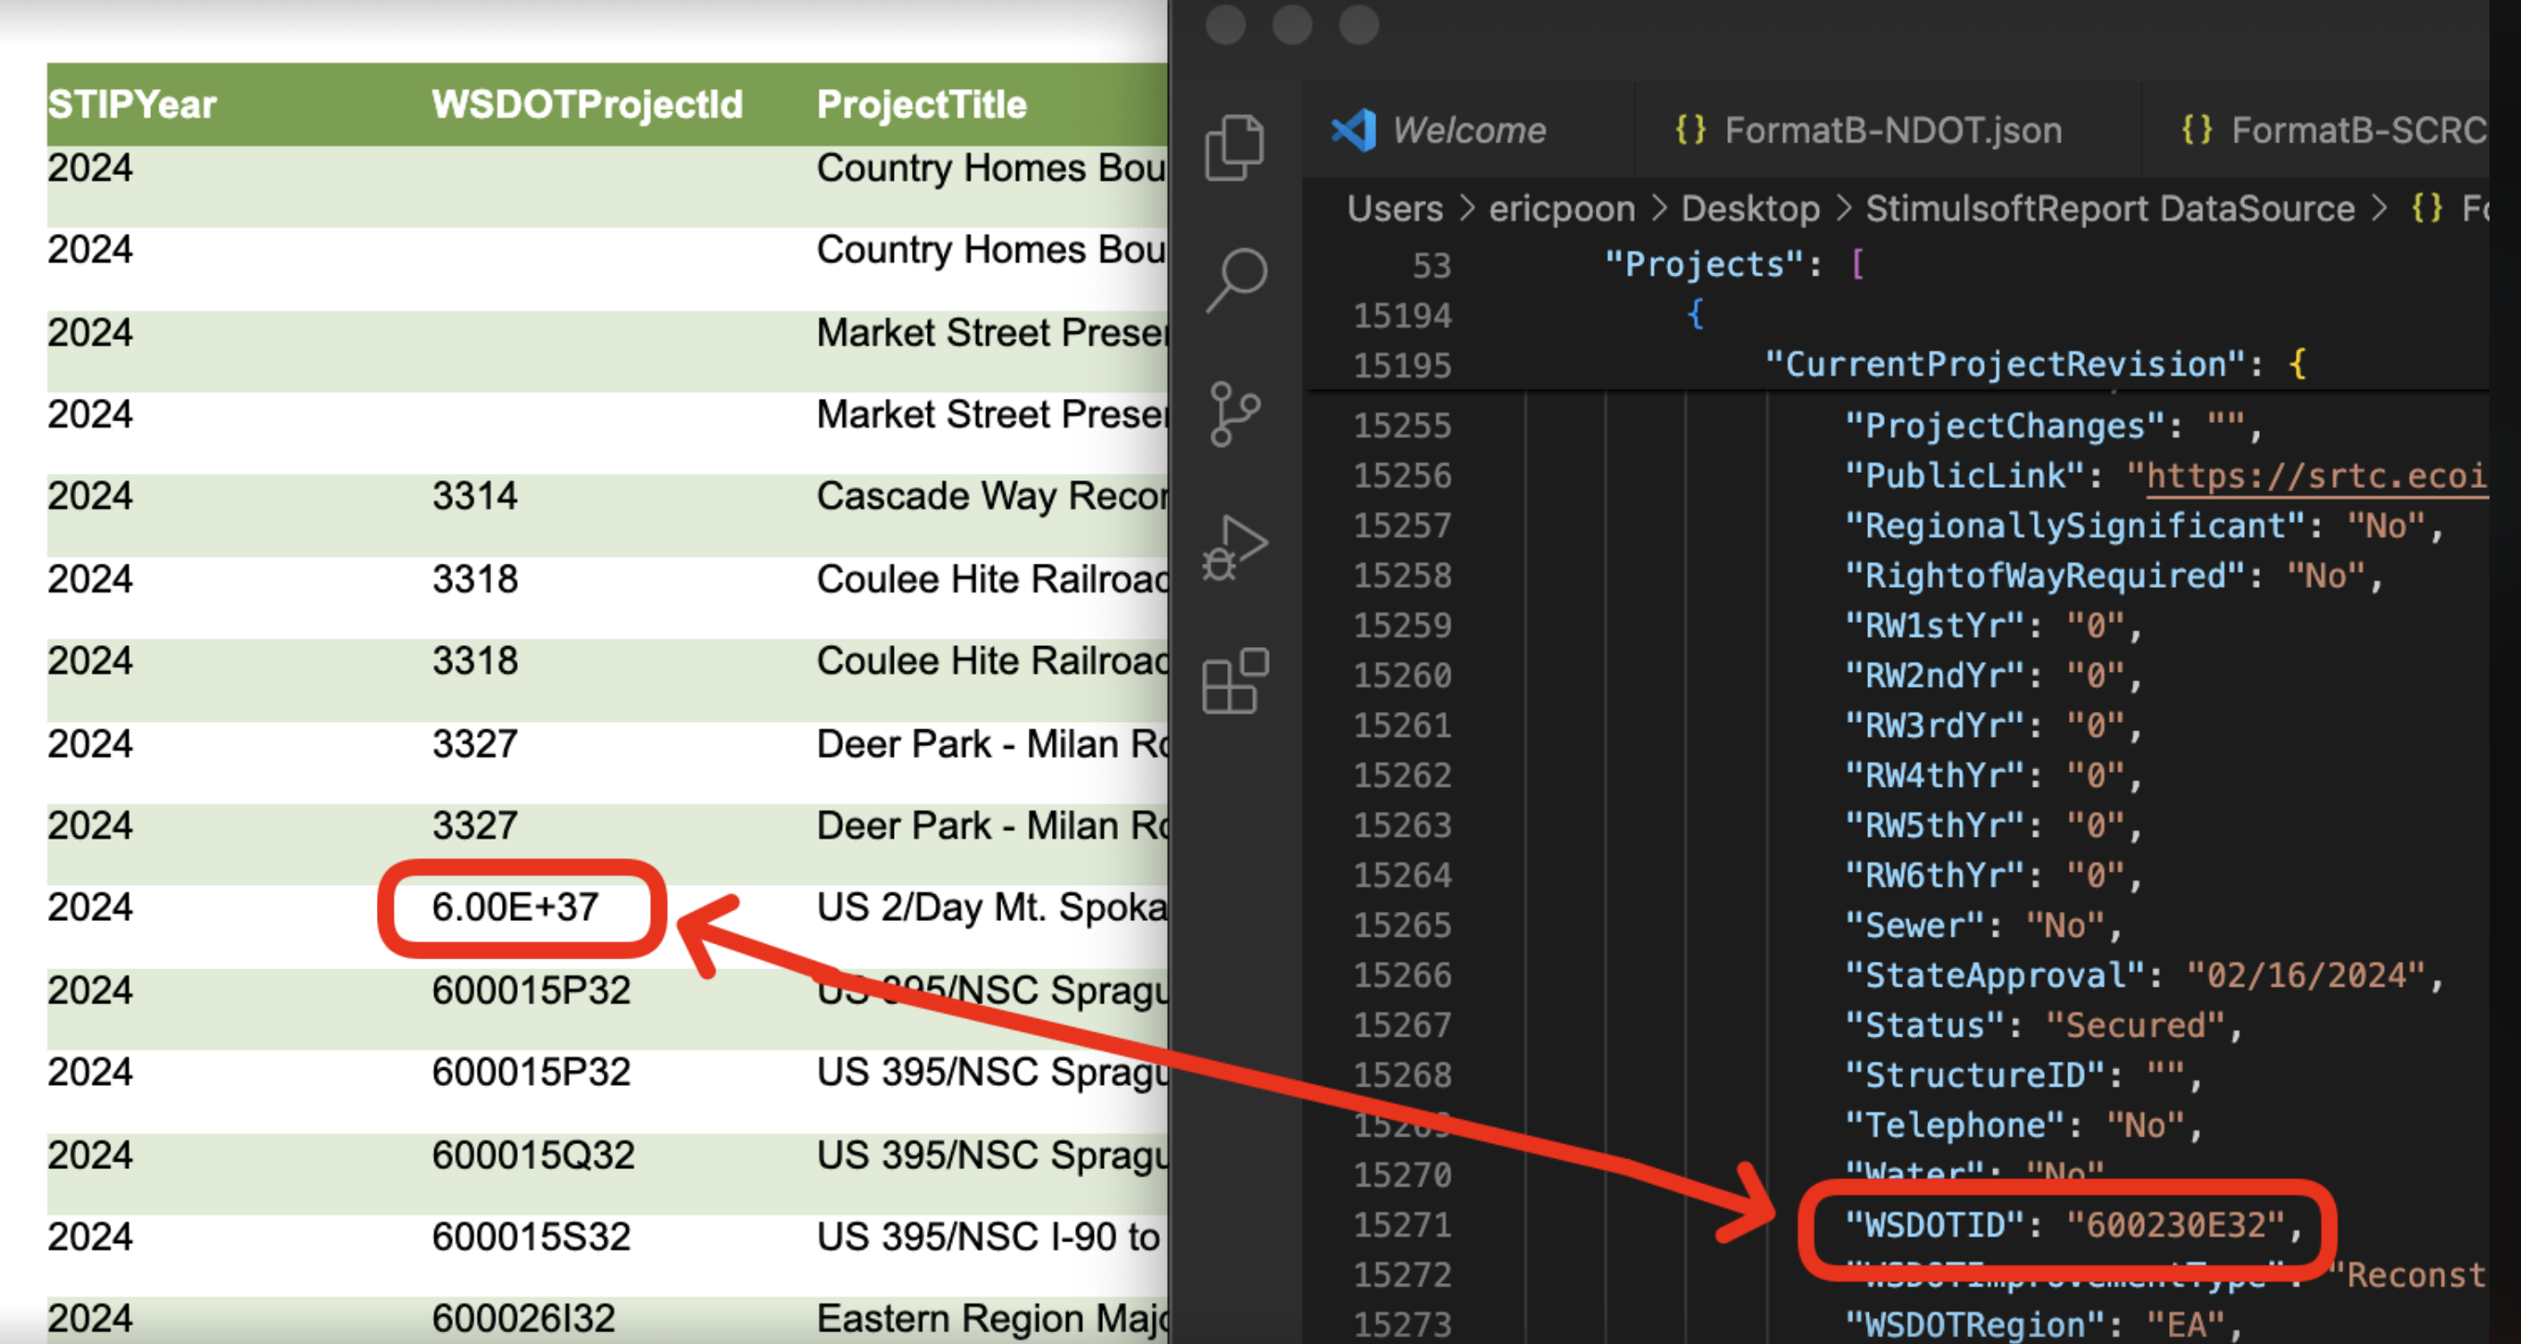2521x1344 pixels.
Task: Open the Source Control view
Action: coord(1234,414)
